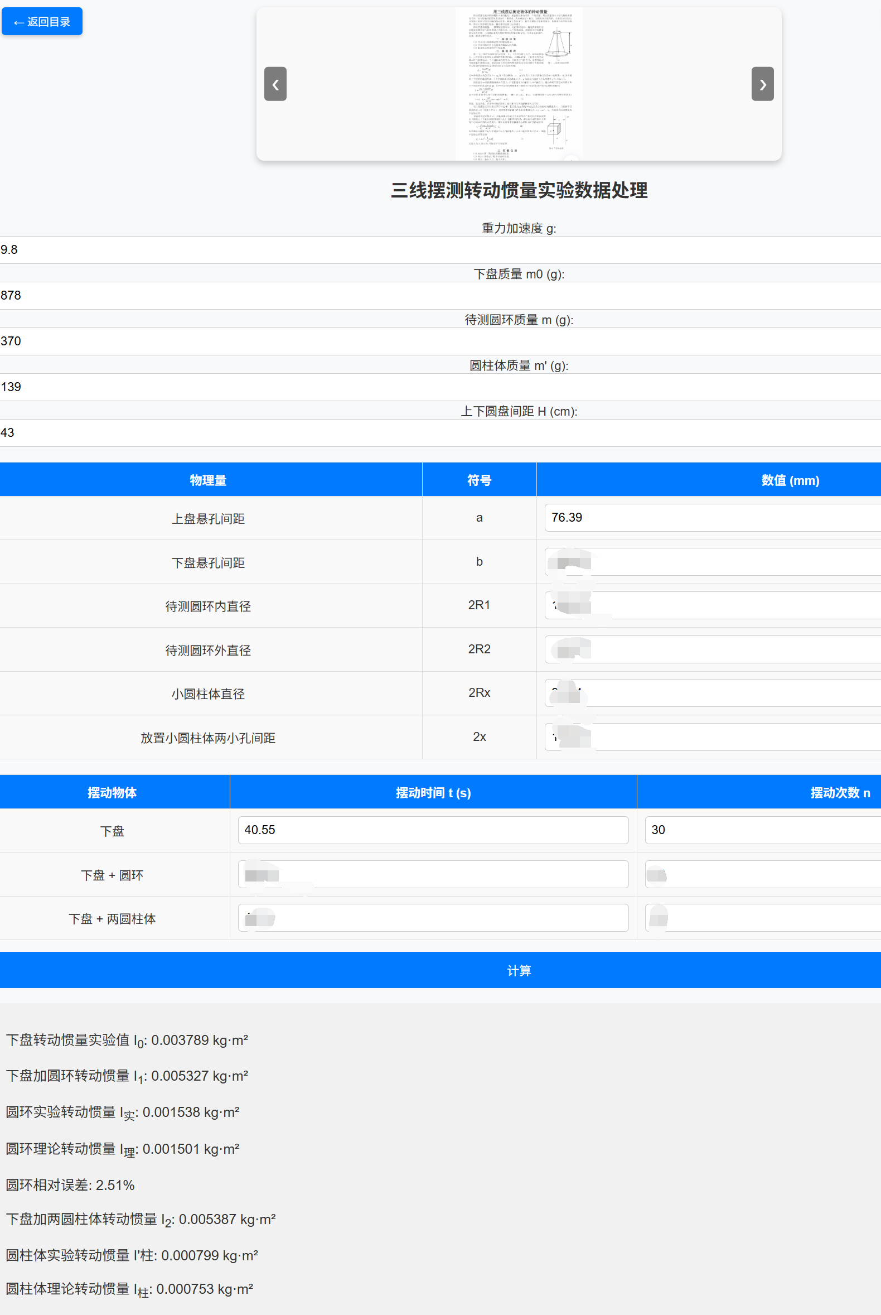Image resolution: width=881 pixels, height=1315 pixels.
Task: Click into the 圆柱体质量 m' field
Action: [440, 387]
